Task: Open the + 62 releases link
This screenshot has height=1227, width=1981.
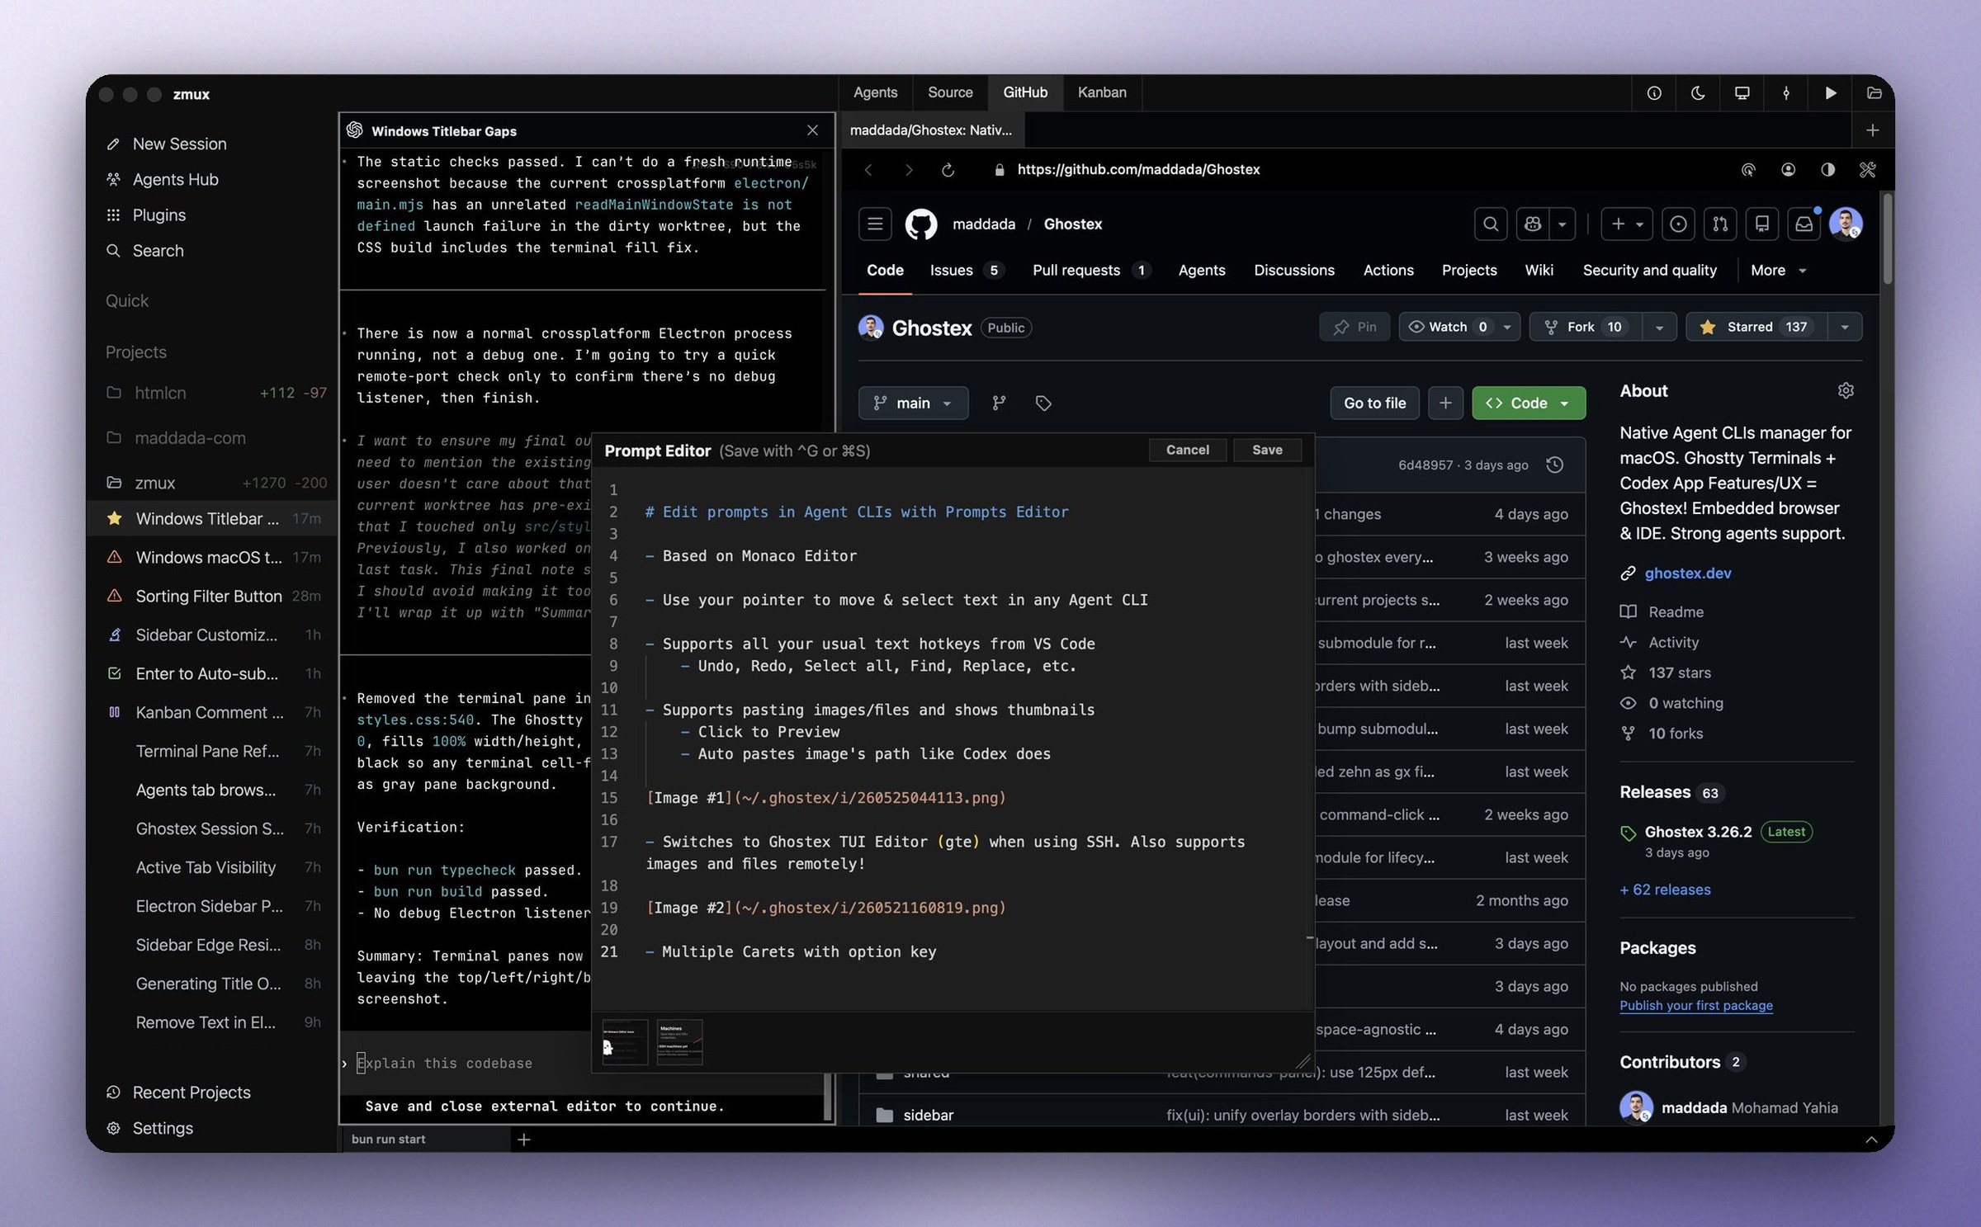Action: click(x=1665, y=890)
